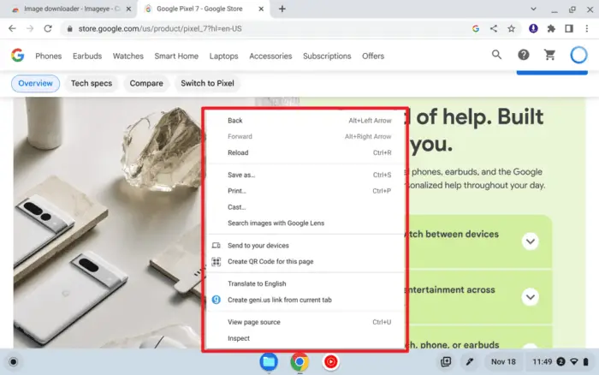Open the stylus tools icon

pyautogui.click(x=470, y=361)
